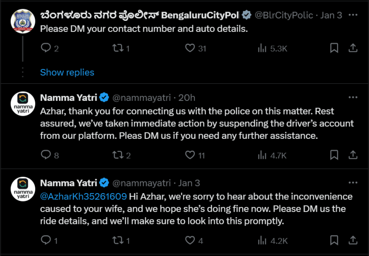Open the @nammayatri handle on the 20h tweet
Image resolution: width=369 pixels, height=256 pixels.
click(x=141, y=98)
